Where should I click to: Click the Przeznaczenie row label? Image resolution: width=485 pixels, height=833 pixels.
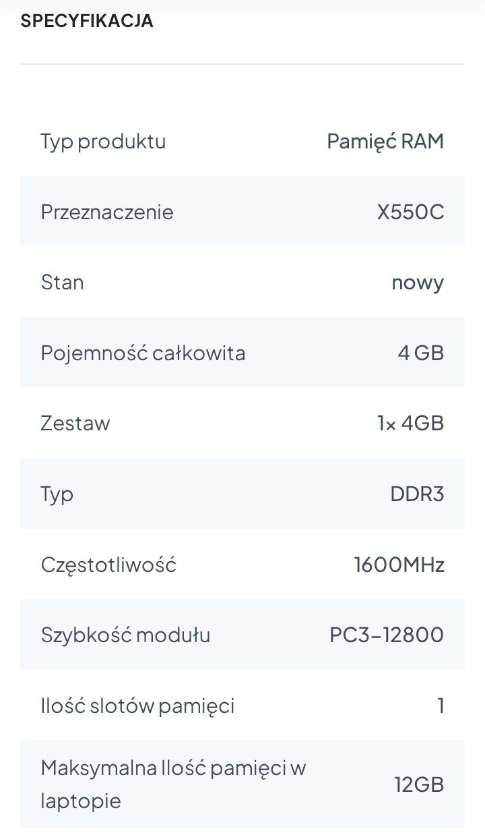tap(107, 212)
